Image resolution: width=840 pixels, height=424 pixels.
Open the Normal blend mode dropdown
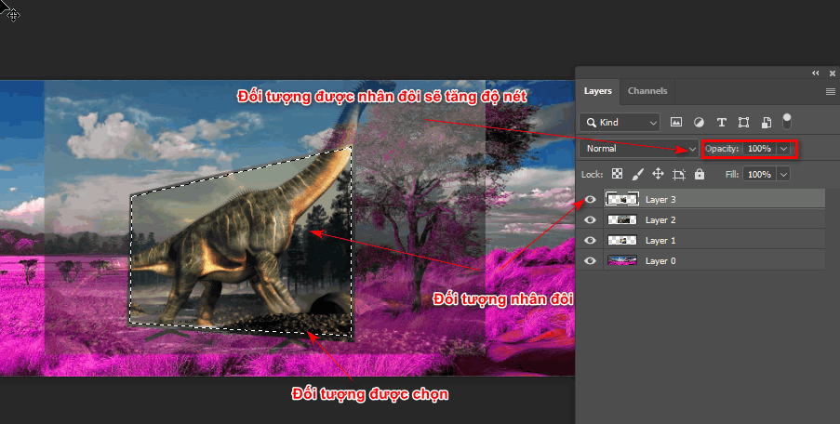638,149
